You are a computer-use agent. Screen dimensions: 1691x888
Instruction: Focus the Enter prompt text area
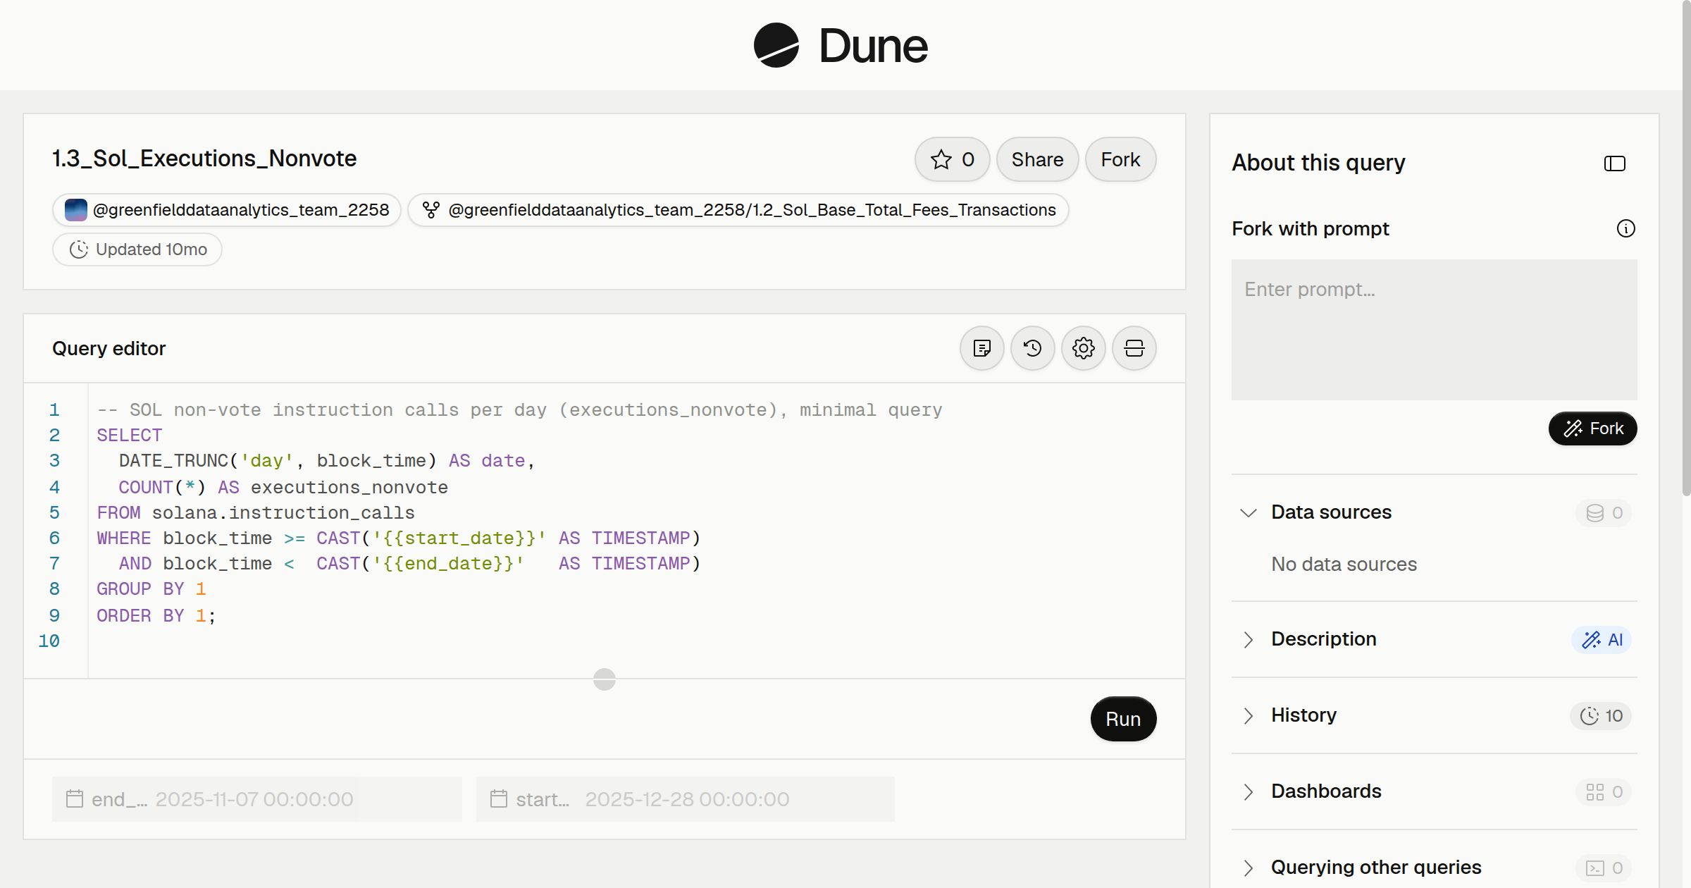tap(1434, 330)
